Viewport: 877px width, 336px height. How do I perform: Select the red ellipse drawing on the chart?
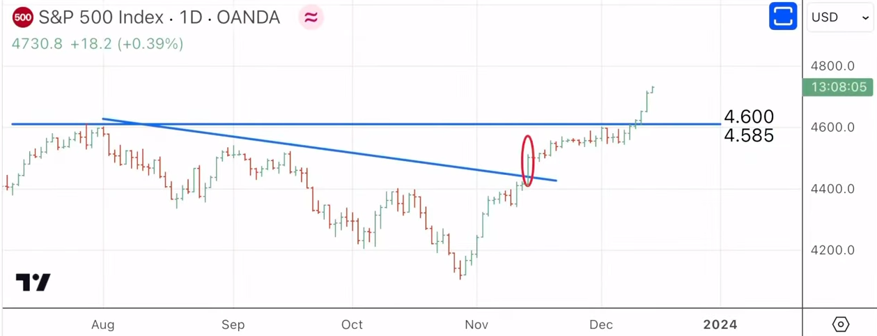(x=528, y=160)
